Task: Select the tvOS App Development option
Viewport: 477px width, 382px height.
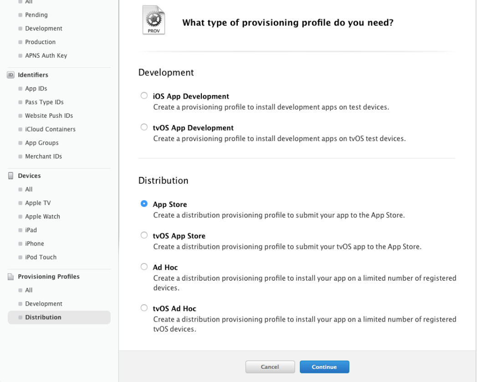Action: [x=144, y=127]
